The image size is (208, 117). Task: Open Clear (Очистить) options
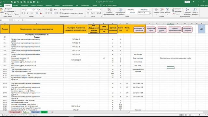(x=177, y=14)
